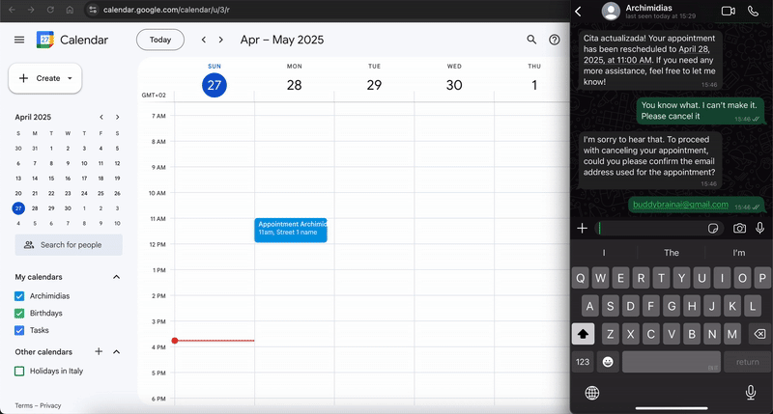The height and width of the screenshot is (414, 773).
Task: Pick 22 in the mini calendar
Action: coord(51,193)
